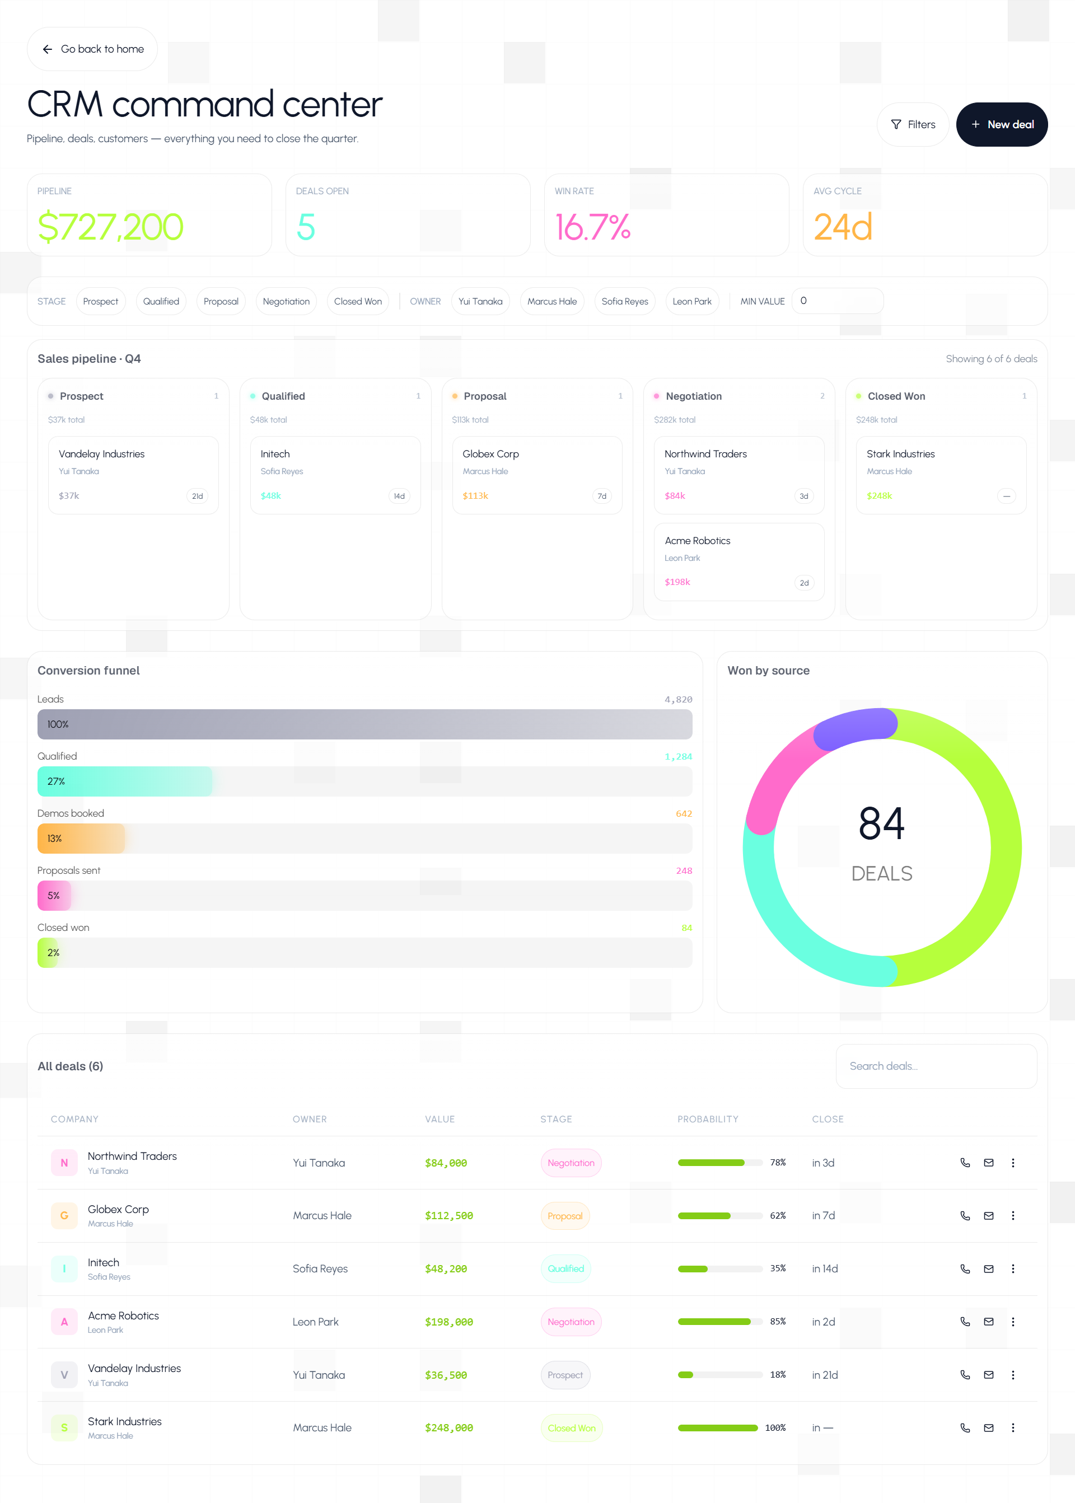The width and height of the screenshot is (1075, 1503).
Task: Email Northwind Traders via envelope icon
Action: click(988, 1163)
